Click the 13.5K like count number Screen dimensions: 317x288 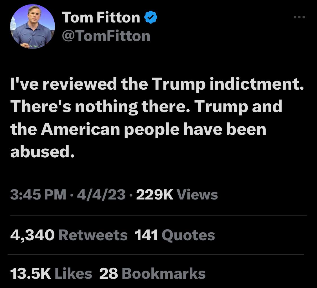(30, 273)
